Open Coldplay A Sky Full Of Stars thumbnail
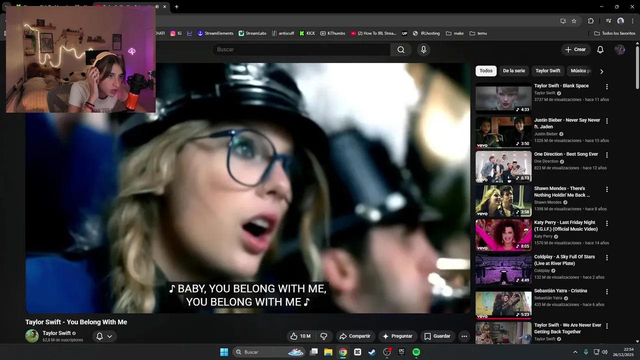The width and height of the screenshot is (640, 360). [x=503, y=269]
